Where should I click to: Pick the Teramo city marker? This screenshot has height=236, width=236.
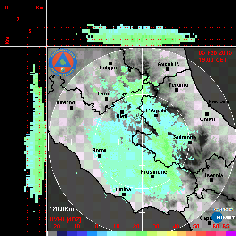(176, 90)
